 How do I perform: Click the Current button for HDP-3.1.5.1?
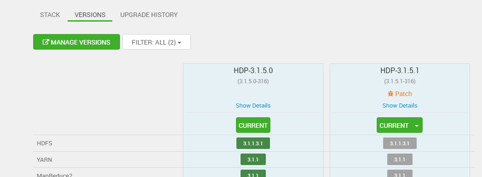coord(395,125)
